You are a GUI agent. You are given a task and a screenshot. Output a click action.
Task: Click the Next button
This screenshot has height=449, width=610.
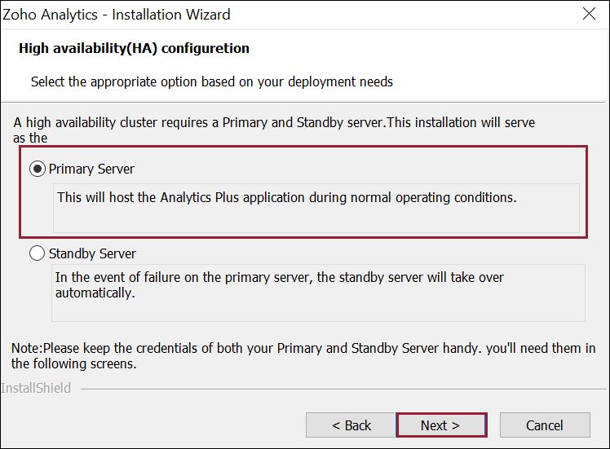[440, 425]
